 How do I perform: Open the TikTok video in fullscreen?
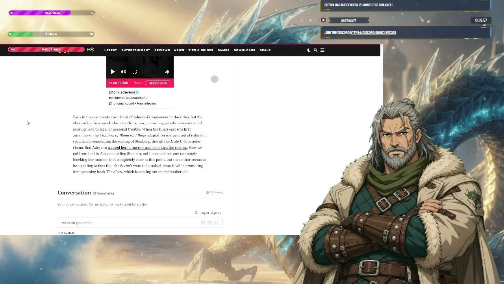click(x=135, y=72)
